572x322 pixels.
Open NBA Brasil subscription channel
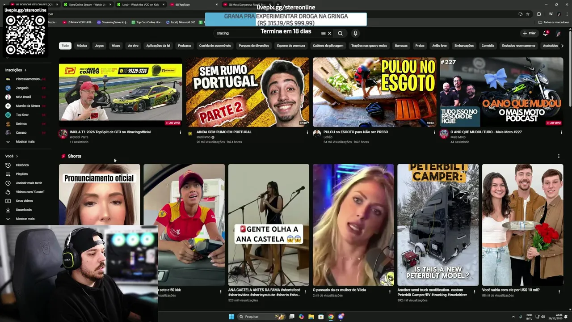pos(23,97)
